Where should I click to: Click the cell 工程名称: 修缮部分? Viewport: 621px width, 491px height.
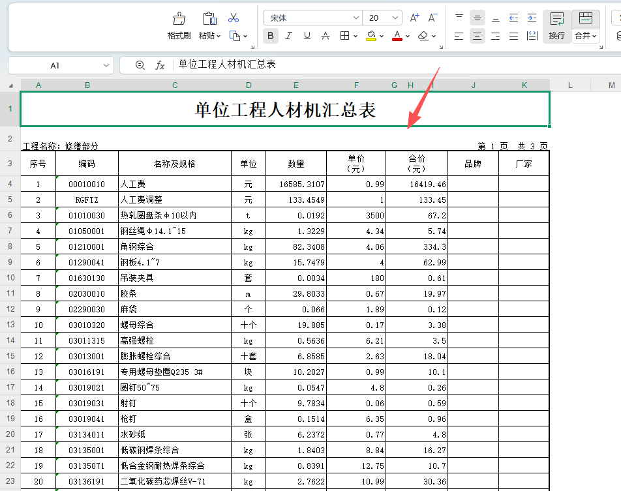(61, 146)
